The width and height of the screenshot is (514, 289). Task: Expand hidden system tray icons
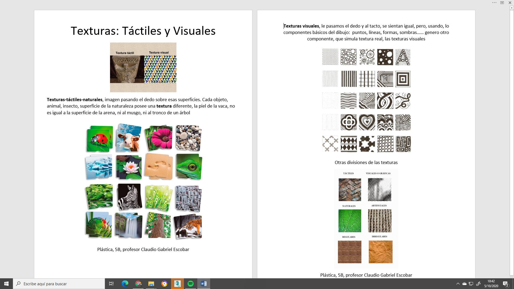[x=458, y=284]
